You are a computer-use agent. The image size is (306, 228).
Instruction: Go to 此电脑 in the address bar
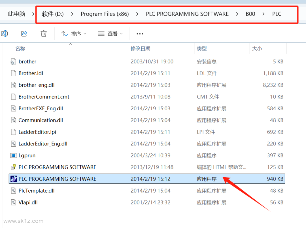tap(17, 14)
